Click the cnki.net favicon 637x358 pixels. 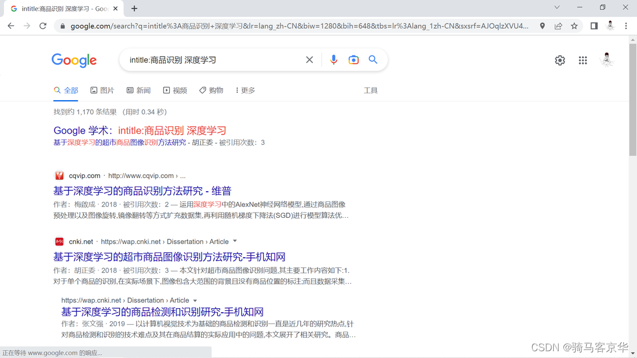[59, 241]
